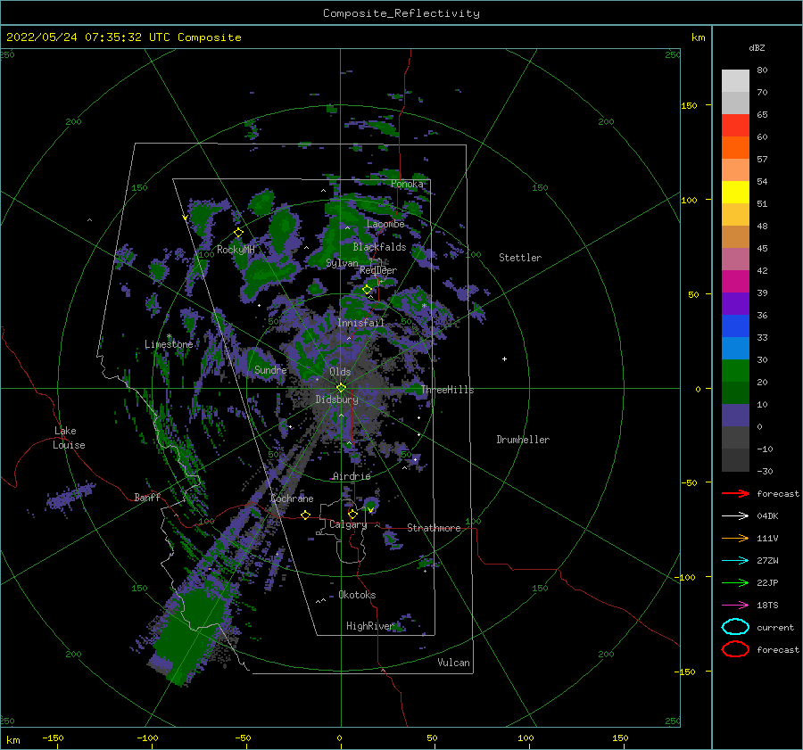803x750 pixels.
Task: Click the Strathmore label
Action: pyautogui.click(x=434, y=528)
